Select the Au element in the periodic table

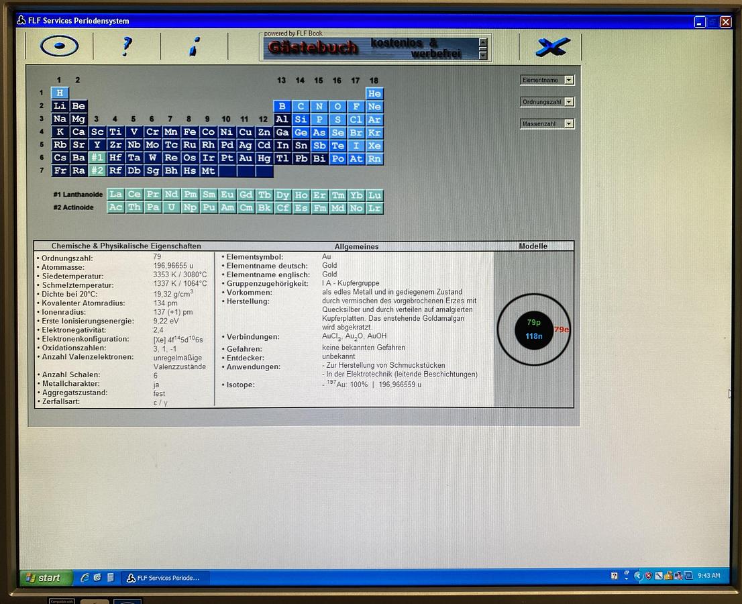245,158
